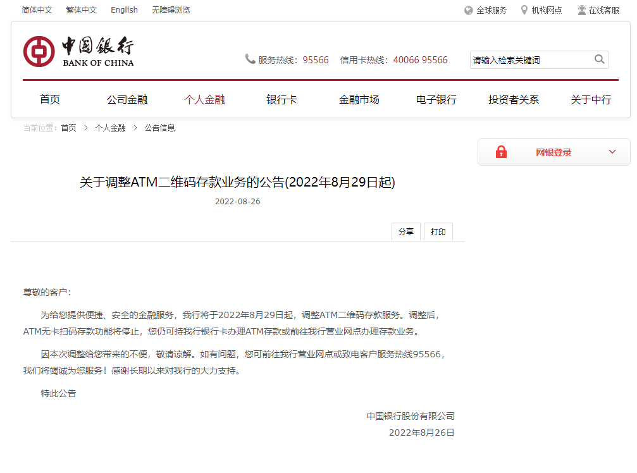Open the 银行卡 menu

pos(281,99)
